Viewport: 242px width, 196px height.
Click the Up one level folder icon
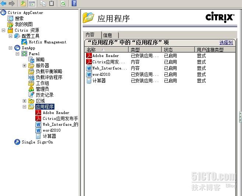(23, 3)
